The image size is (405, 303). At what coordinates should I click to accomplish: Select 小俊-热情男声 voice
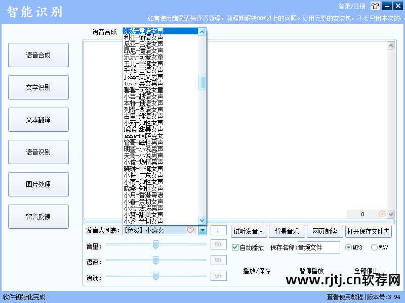pyautogui.click(x=160, y=163)
